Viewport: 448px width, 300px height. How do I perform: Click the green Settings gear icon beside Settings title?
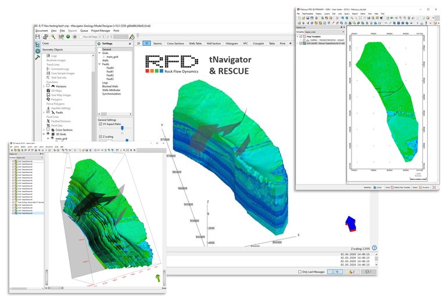click(99, 44)
